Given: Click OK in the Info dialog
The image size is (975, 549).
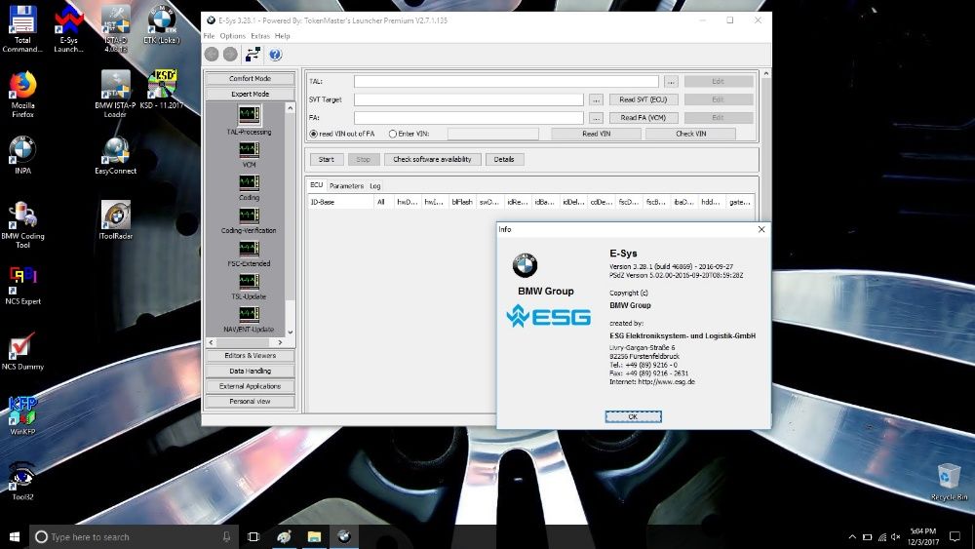Looking at the screenshot, I should pyautogui.click(x=633, y=416).
